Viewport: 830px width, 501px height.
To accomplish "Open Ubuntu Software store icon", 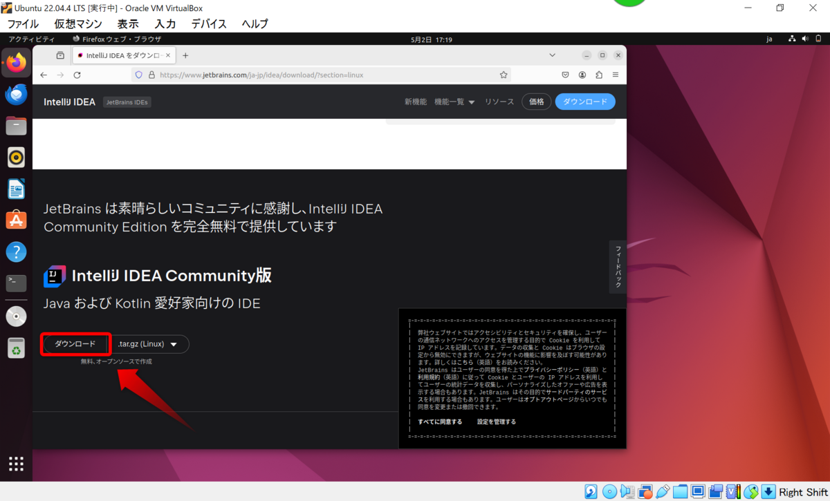I will 16,220.
